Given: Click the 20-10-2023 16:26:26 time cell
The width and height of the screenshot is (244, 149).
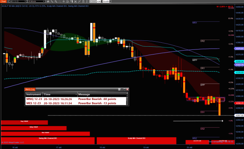Looking at the screenshot, I should 58,99.
